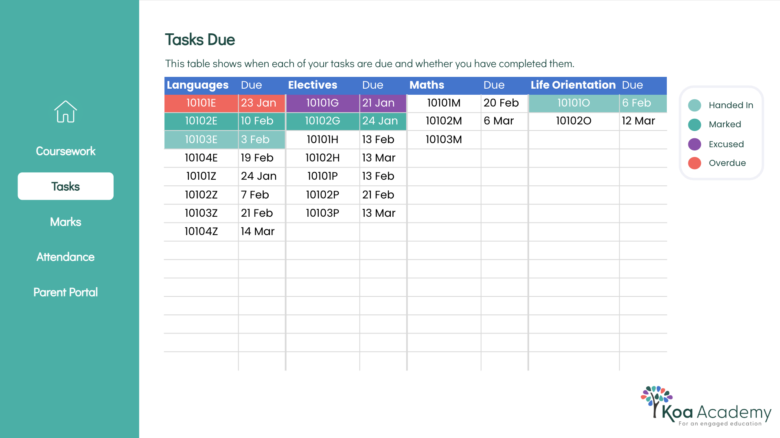The image size is (780, 438).
Task: Select task 10104Z
Action: click(201, 231)
